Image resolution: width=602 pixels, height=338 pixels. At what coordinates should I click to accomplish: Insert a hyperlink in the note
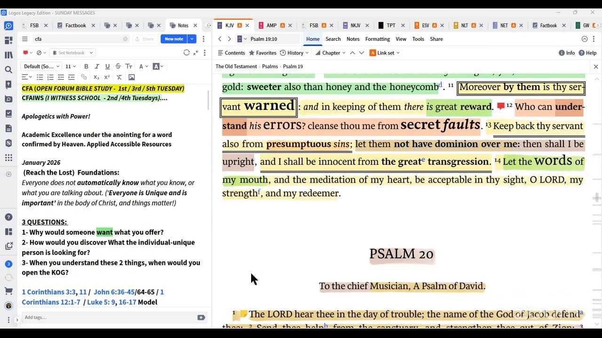[x=84, y=77]
